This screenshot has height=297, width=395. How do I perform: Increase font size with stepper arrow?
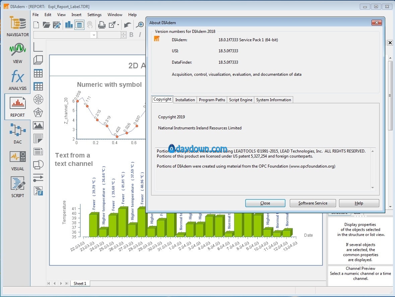(x=123, y=33)
